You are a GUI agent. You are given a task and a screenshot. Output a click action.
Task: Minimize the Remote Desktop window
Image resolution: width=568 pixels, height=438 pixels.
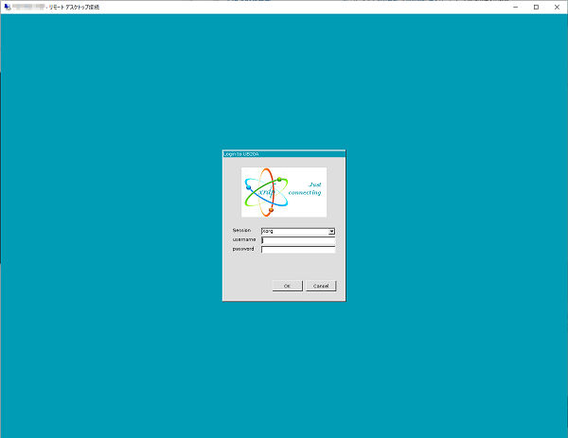click(513, 7)
